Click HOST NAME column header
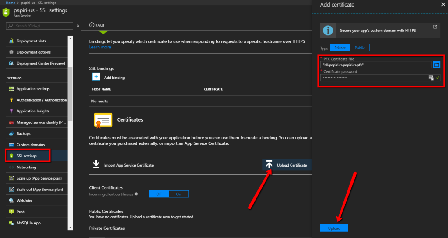 click(101, 89)
